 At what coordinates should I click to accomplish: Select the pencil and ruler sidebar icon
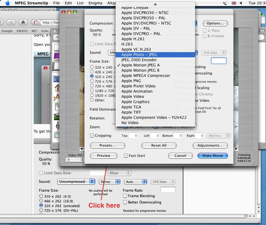(x=56, y=97)
